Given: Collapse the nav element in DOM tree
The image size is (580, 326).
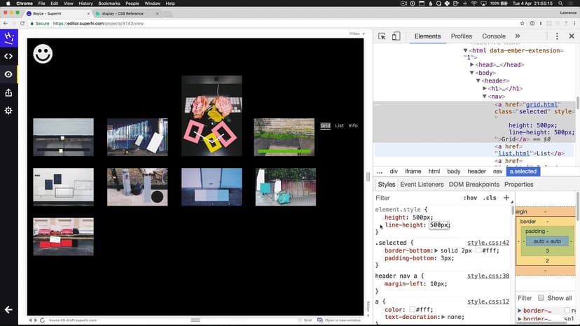Looking at the screenshot, I should pos(485,97).
